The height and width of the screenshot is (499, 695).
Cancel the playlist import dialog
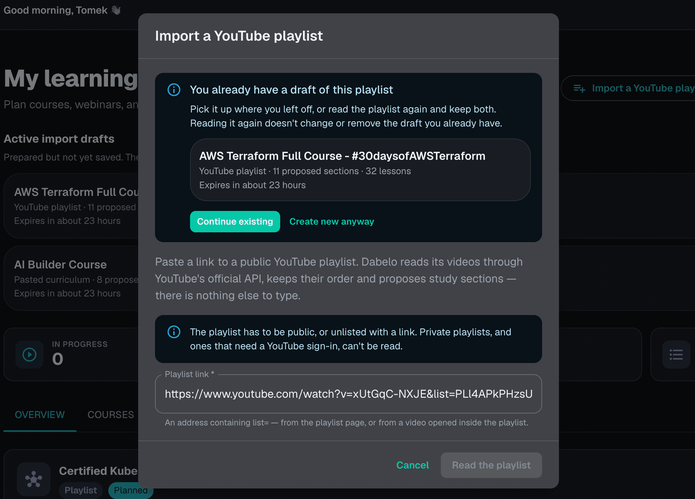click(x=412, y=465)
